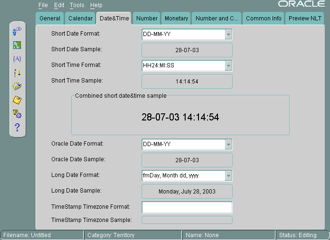Click the green territory map icon
The height and width of the screenshot is (240, 330).
(17, 45)
